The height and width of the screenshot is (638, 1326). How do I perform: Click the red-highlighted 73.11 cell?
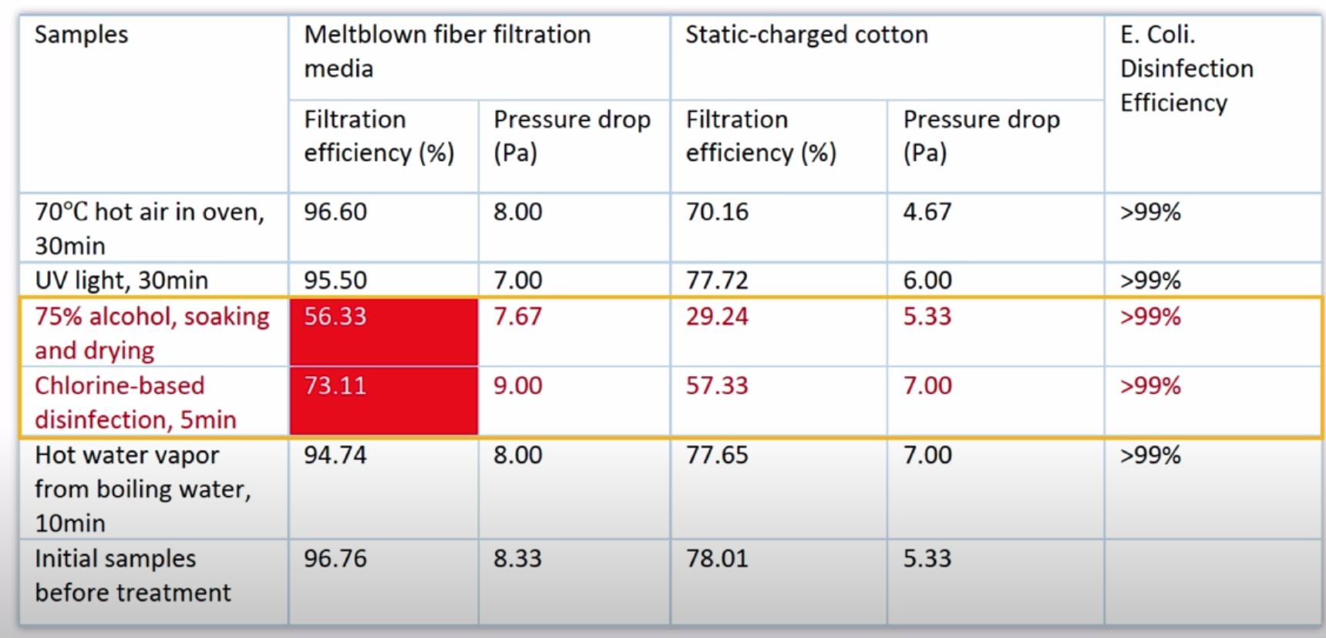point(383,401)
